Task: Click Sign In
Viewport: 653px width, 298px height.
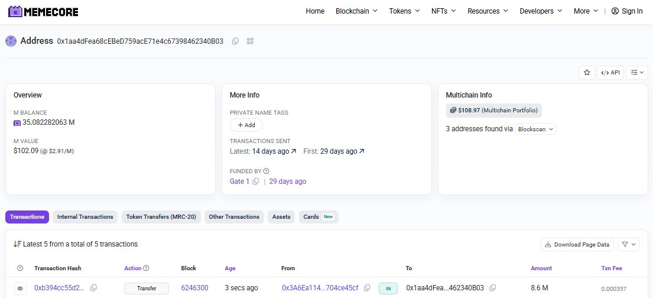Action: point(627,11)
